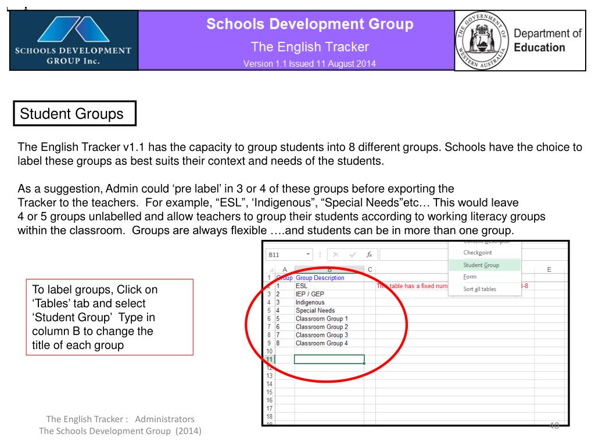This screenshot has height=446, width=595.
Task: Select row header 15
Action: [x=270, y=392]
